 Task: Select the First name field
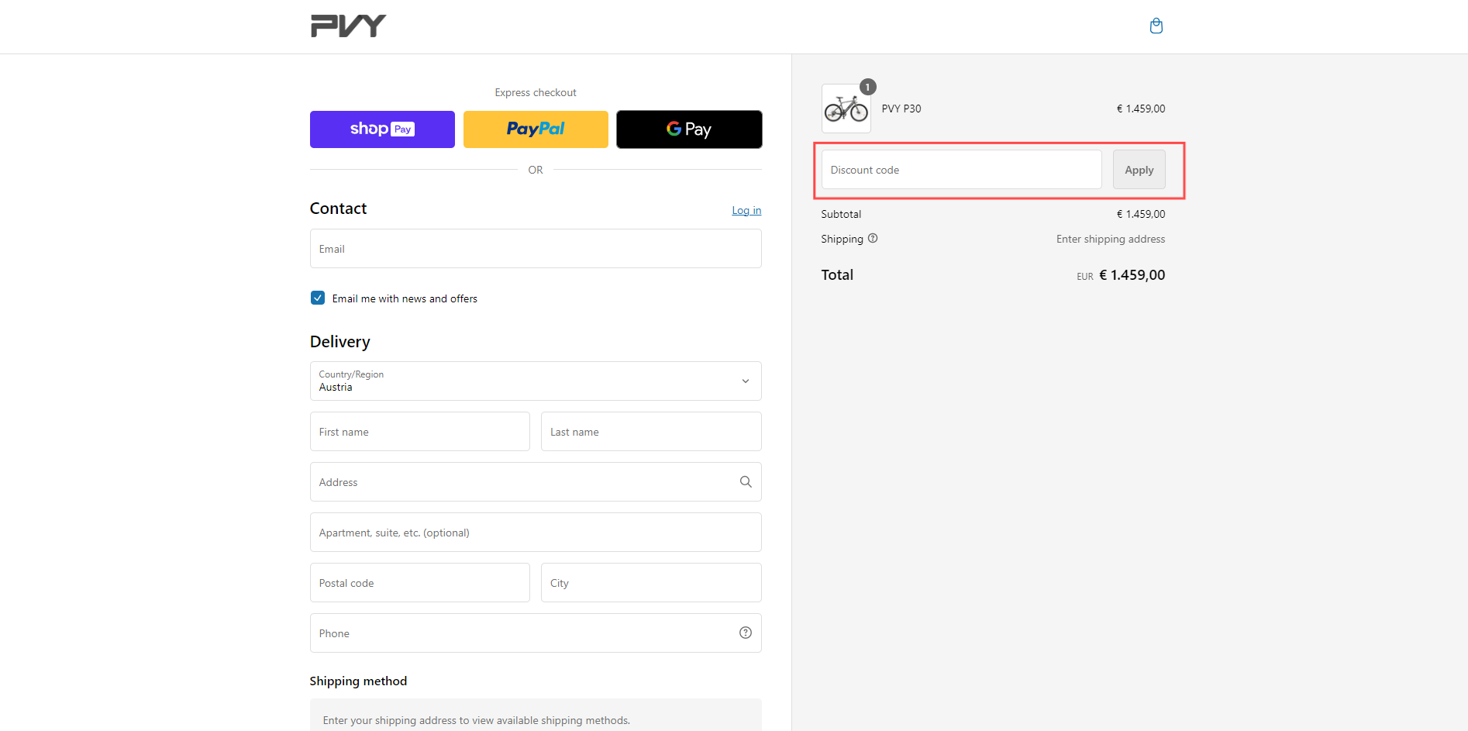click(x=420, y=432)
